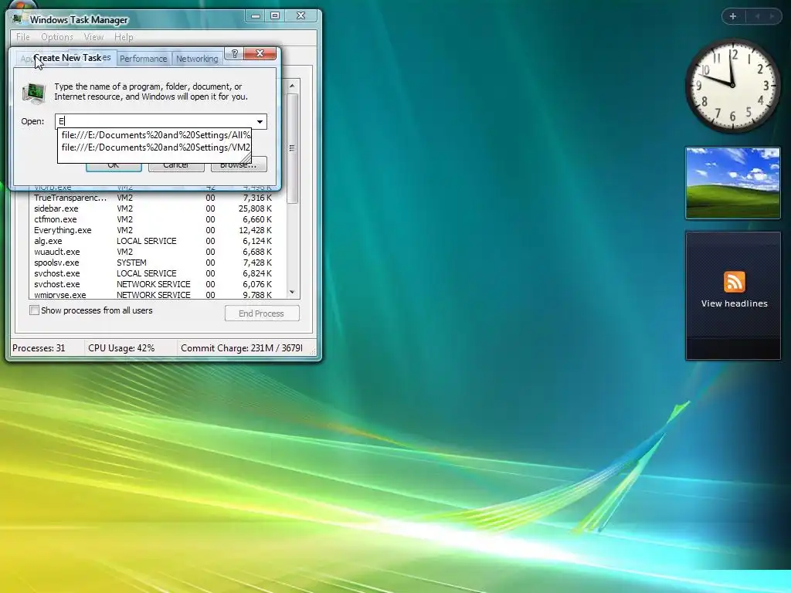The height and width of the screenshot is (593, 791).
Task: Click the run program icon in dialog
Action: pos(34,93)
